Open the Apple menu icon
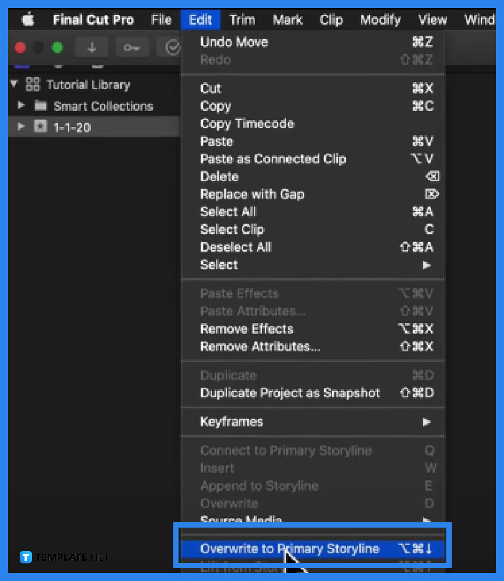 28,19
